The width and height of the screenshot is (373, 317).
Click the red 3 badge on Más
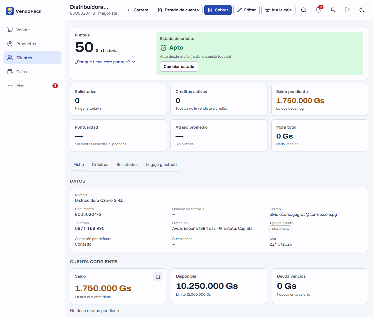[55, 86]
